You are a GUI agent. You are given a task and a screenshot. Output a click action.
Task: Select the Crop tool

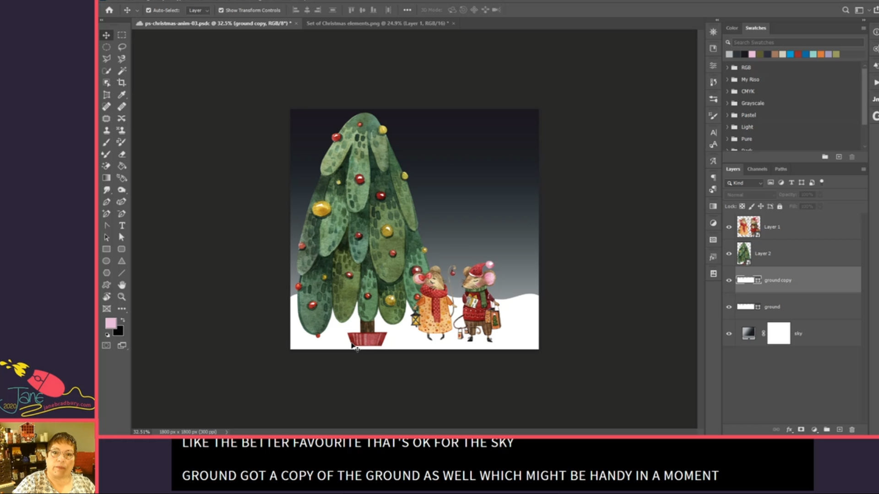[x=122, y=83]
